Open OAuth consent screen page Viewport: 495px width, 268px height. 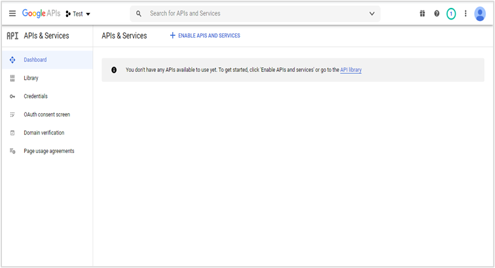(x=46, y=115)
